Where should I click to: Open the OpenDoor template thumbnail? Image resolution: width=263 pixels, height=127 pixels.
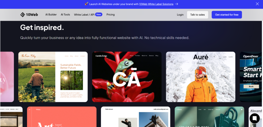251,77
